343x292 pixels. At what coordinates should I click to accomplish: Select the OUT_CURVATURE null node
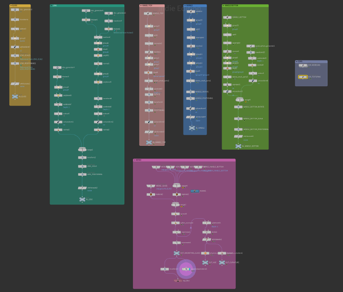click(x=222, y=262)
